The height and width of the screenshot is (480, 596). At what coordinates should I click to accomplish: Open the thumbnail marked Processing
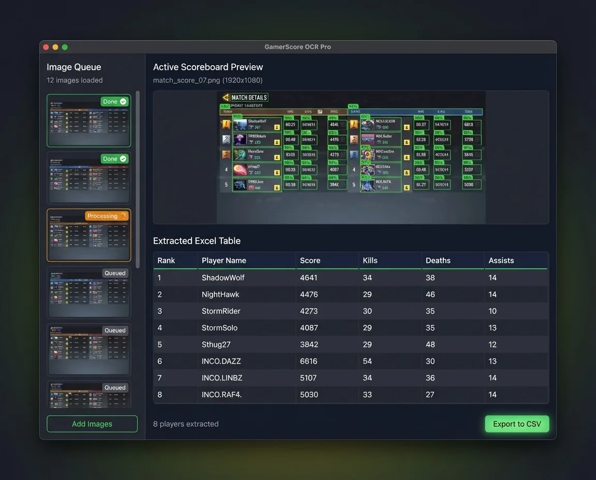[89, 235]
